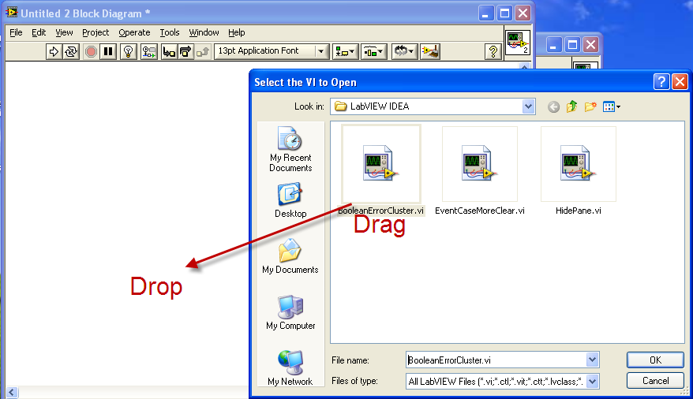Close the Select the VI to Open dialog
This screenshot has height=399, width=693.
pyautogui.click(x=680, y=82)
